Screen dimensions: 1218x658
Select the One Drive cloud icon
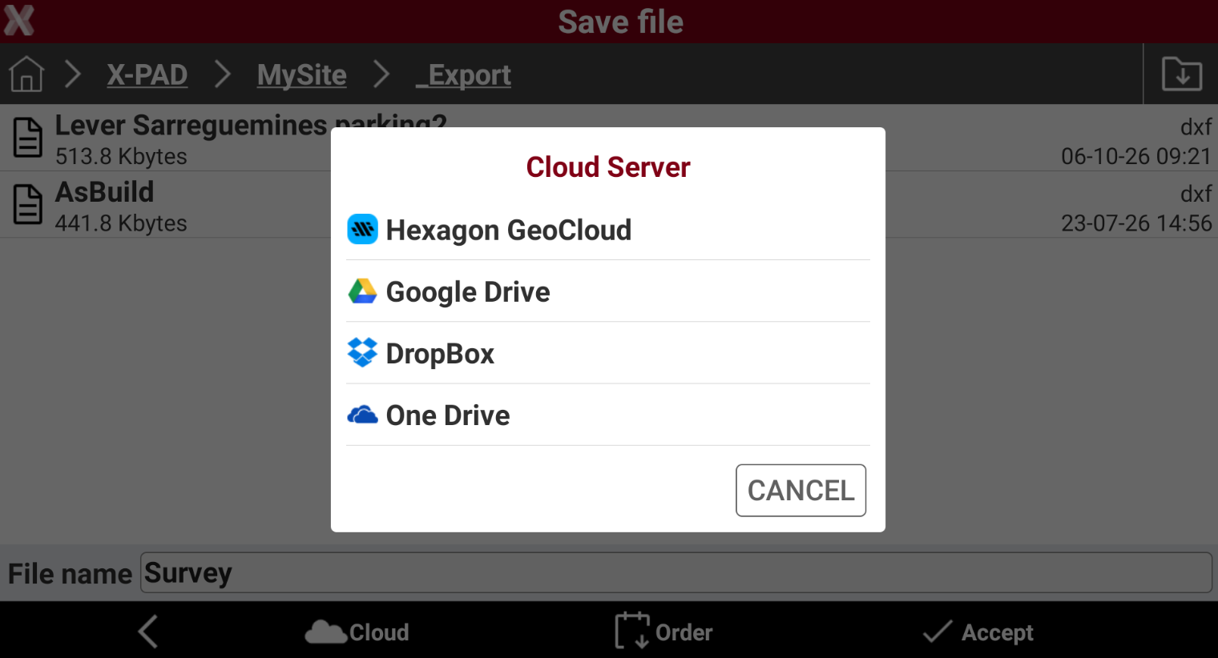[362, 415]
